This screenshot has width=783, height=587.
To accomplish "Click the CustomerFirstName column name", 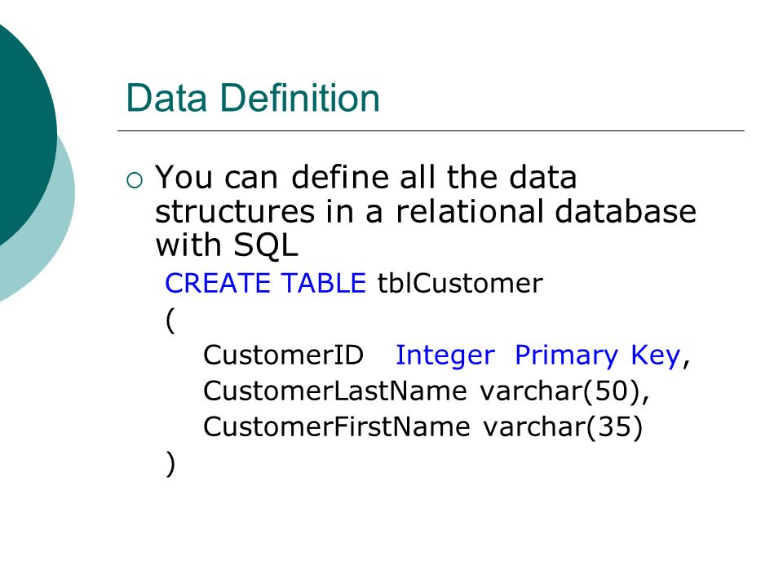I will [x=337, y=426].
